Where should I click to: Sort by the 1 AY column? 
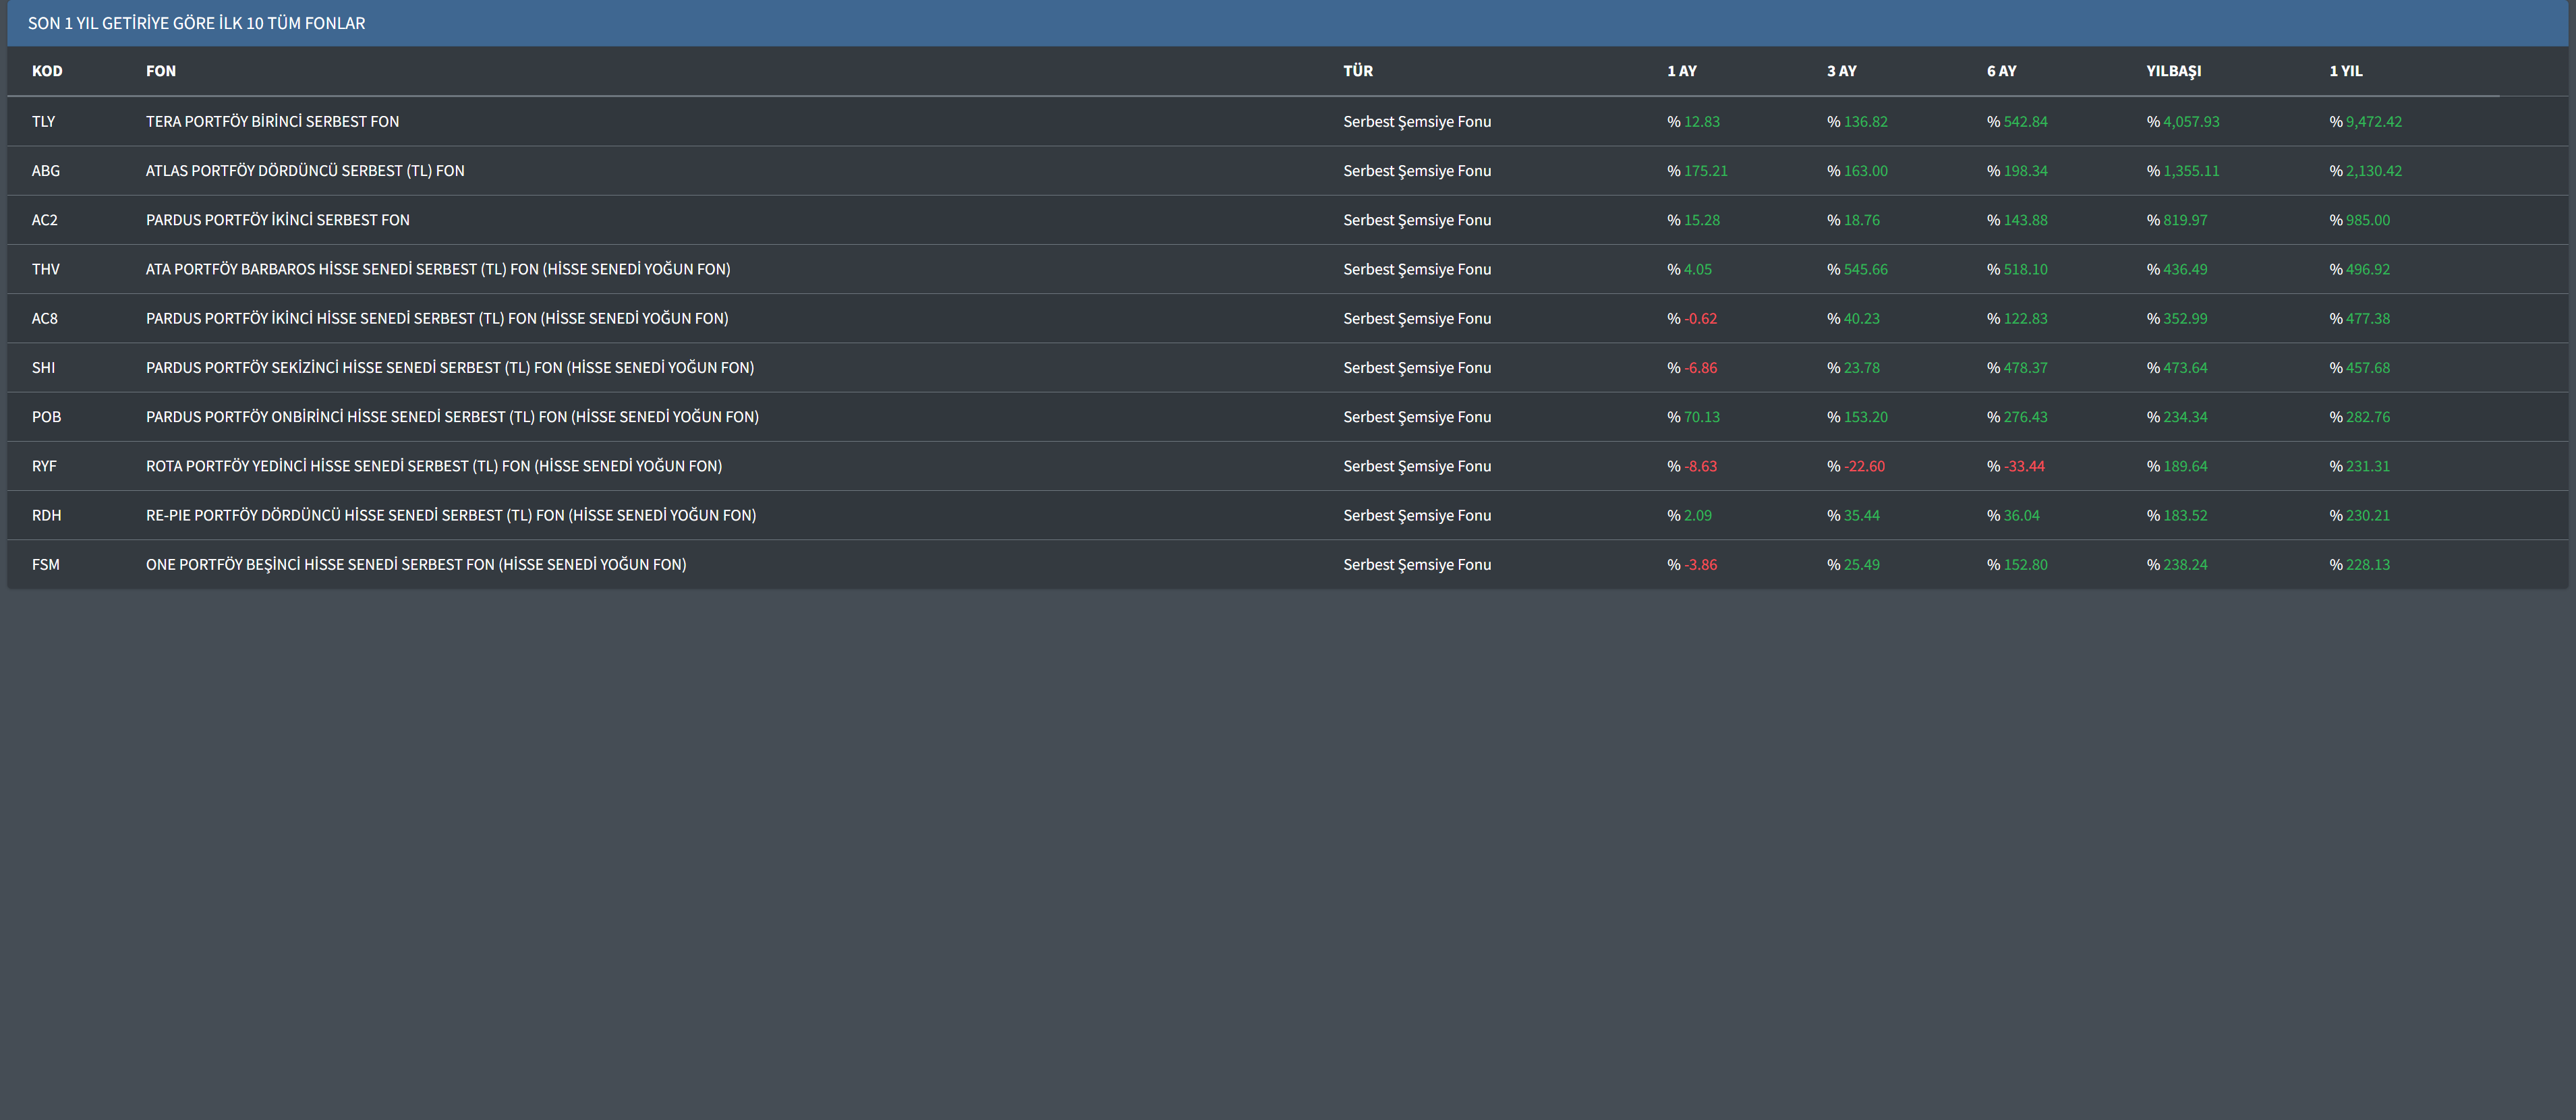click(x=1681, y=71)
